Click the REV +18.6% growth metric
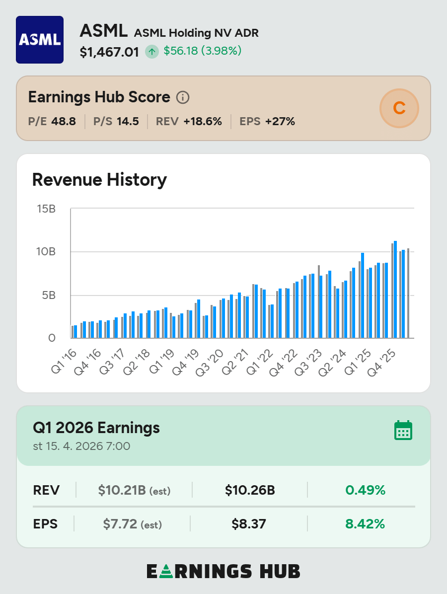447x594 pixels. click(189, 121)
